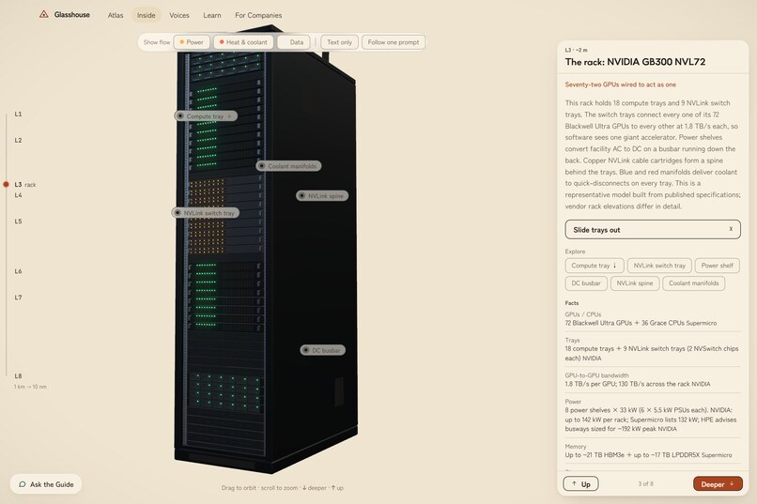Screen dimensions: 757x504
Task: Select the Coolant manifolds hotspot on the rack
Action: (x=288, y=166)
